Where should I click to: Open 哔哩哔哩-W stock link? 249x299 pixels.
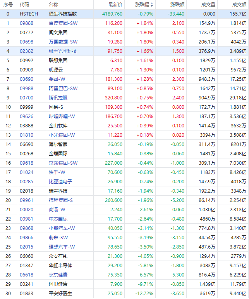(x=62, y=116)
